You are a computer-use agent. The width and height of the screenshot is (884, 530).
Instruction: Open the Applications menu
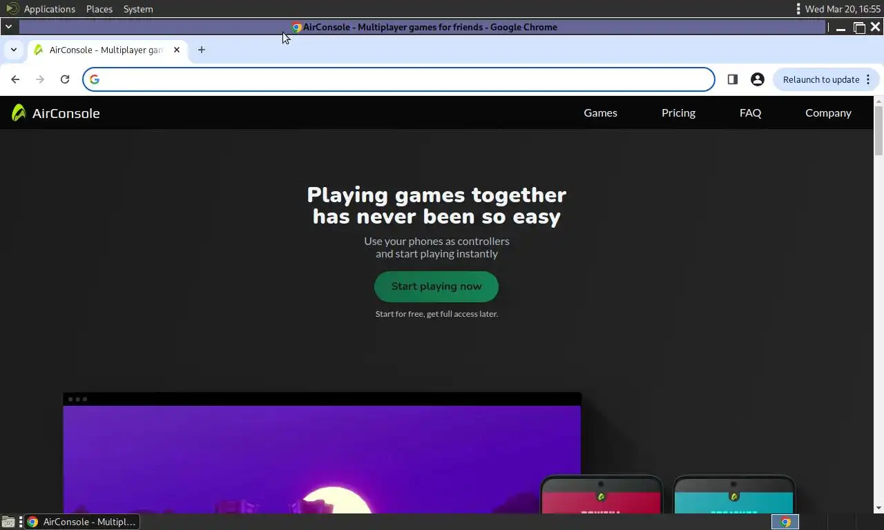click(x=50, y=9)
